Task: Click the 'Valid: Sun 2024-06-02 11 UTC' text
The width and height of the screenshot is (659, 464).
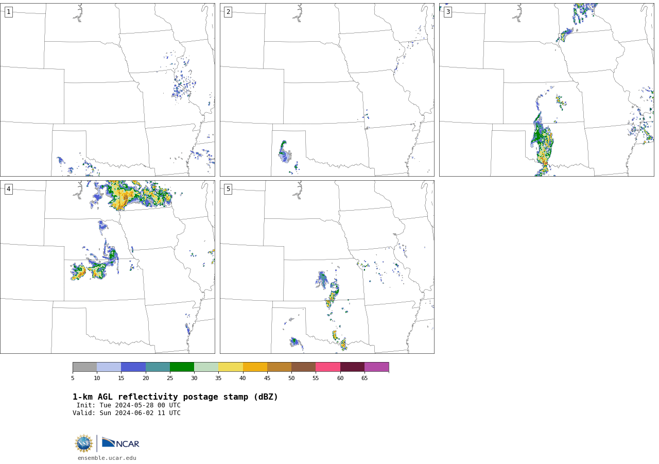Action: coord(127,413)
